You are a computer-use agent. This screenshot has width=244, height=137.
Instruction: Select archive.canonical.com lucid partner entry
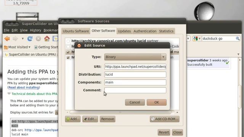pos(115,41)
